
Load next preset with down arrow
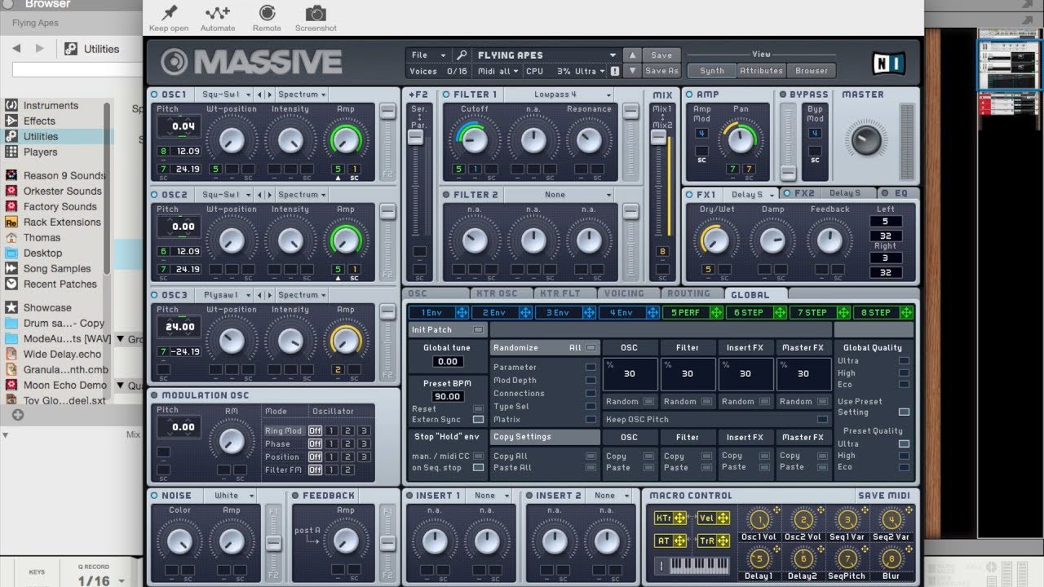point(631,71)
